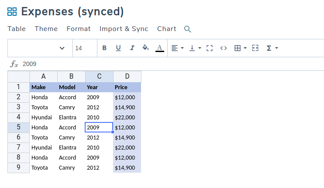Open the font color picker
324x188 pixels.
point(160,48)
